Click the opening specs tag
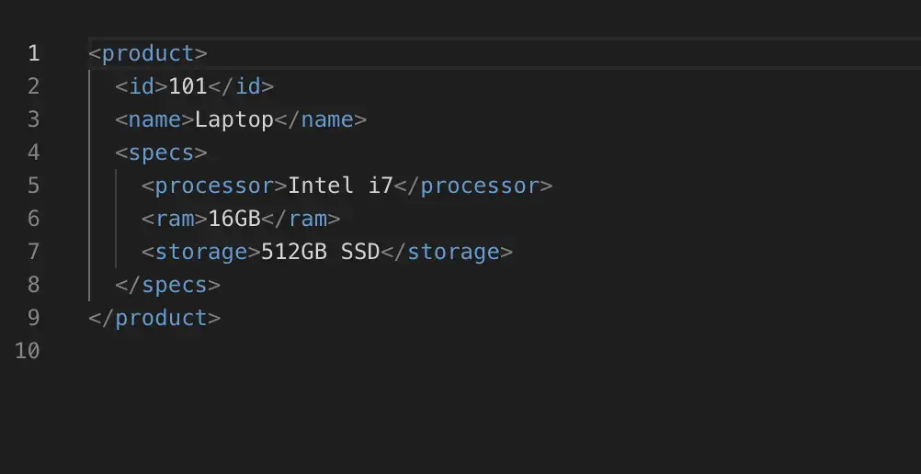Viewport: 921px width, 474px height. click(162, 152)
